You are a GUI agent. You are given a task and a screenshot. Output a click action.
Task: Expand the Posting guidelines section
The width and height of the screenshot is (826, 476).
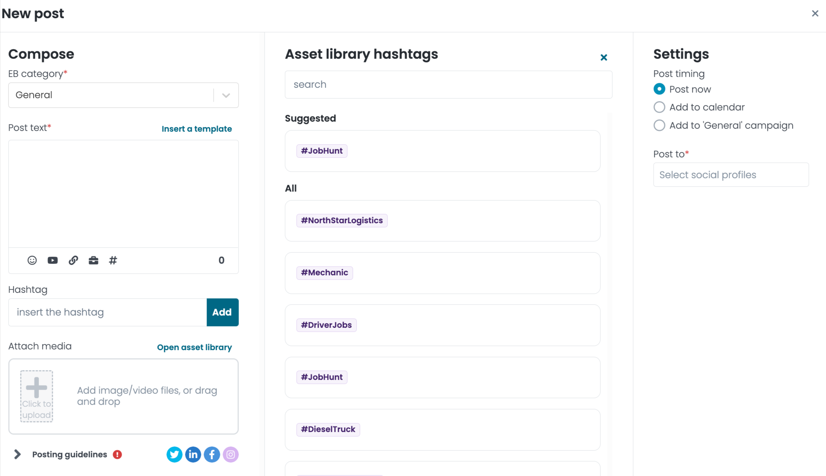17,454
